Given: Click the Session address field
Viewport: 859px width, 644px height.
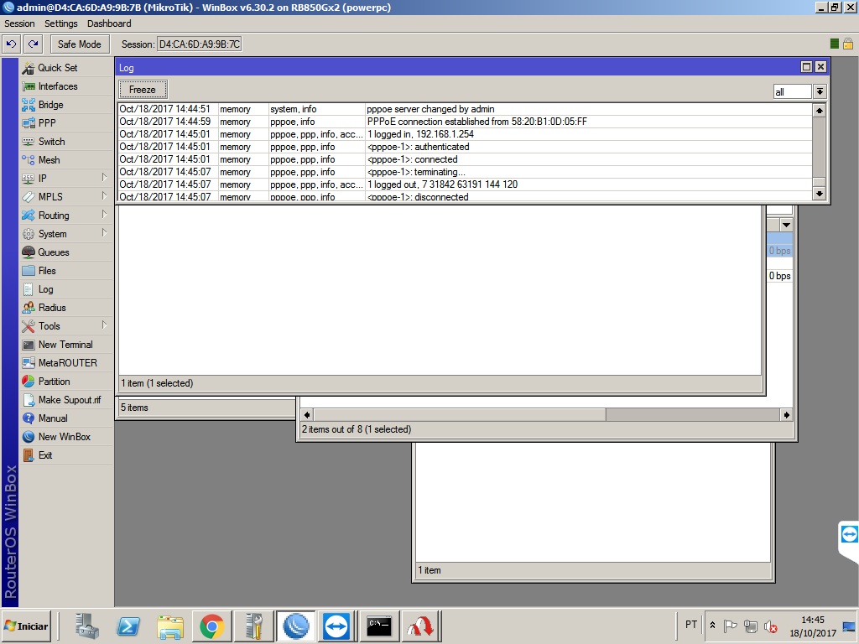Looking at the screenshot, I should coord(200,44).
